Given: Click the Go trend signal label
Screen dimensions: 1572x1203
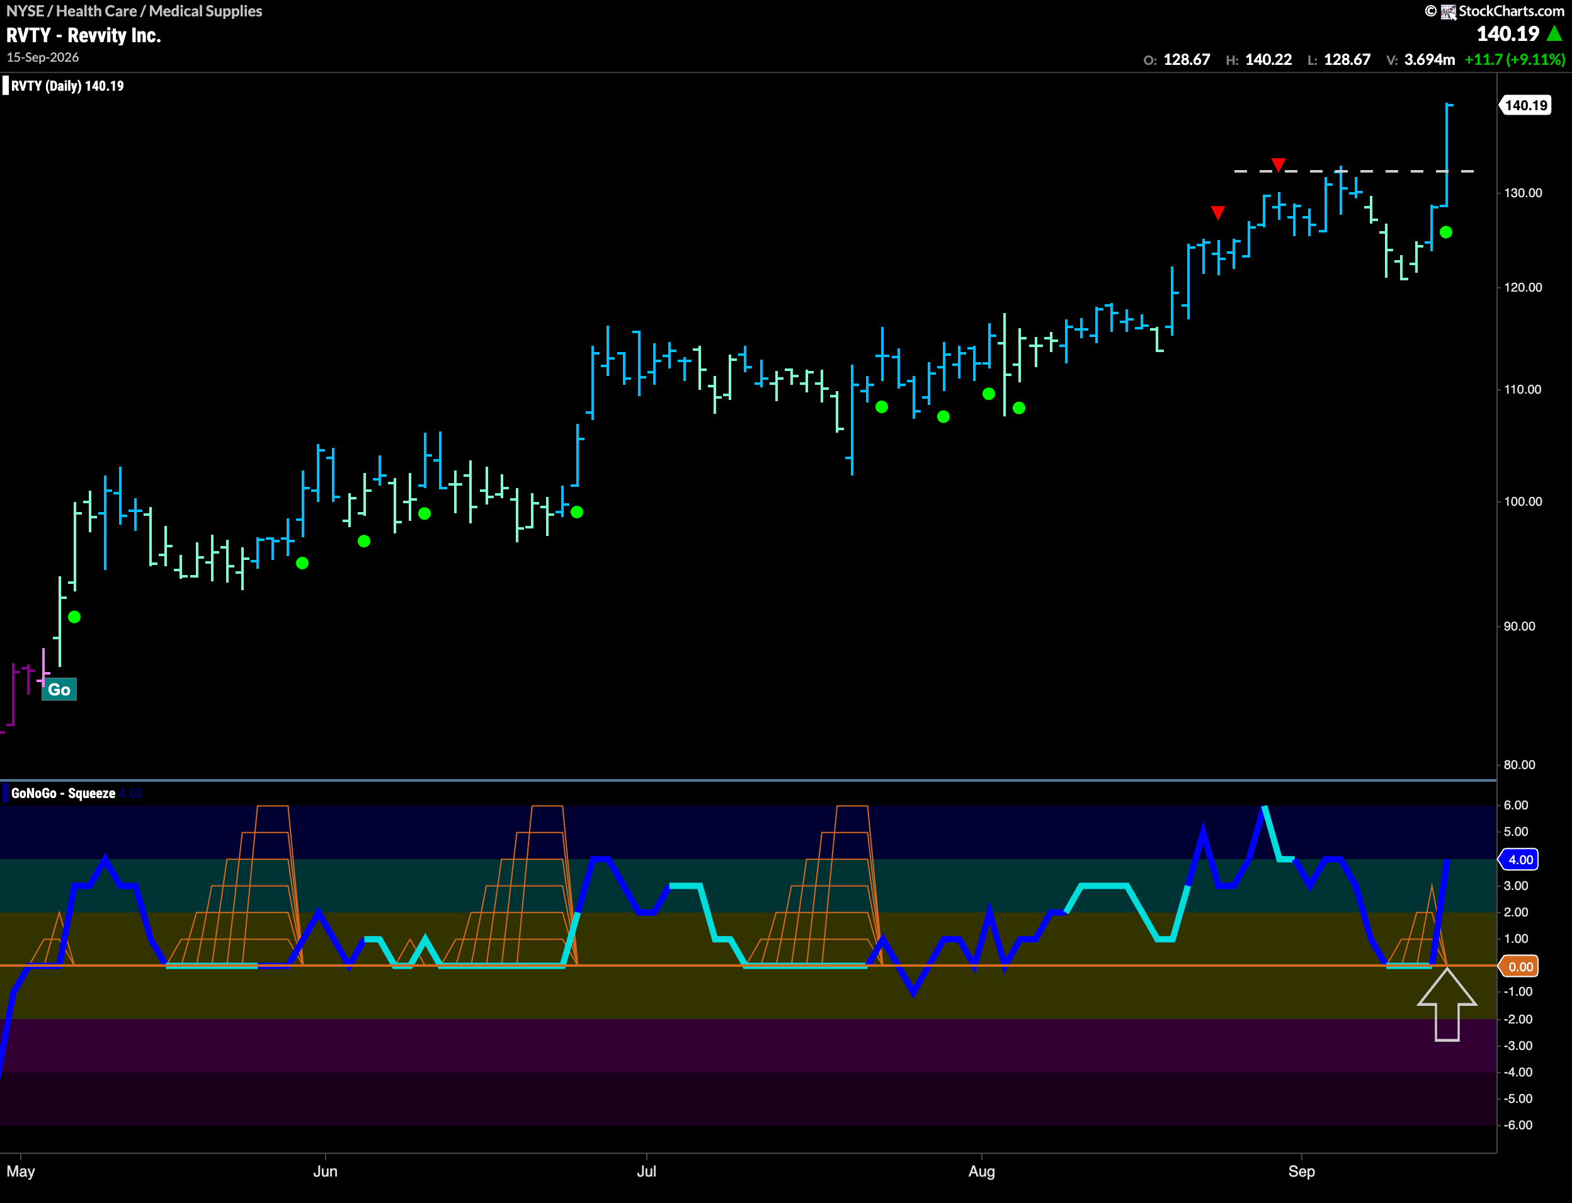Looking at the screenshot, I should click(x=59, y=690).
